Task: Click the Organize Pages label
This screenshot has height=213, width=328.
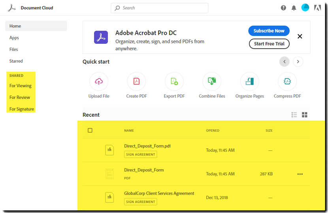Action: pos(249,96)
